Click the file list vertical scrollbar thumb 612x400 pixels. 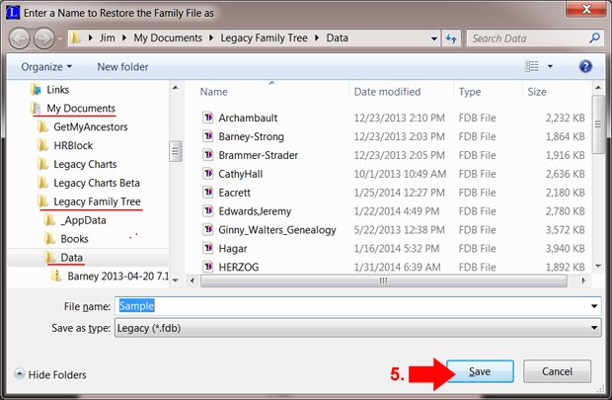click(x=598, y=124)
